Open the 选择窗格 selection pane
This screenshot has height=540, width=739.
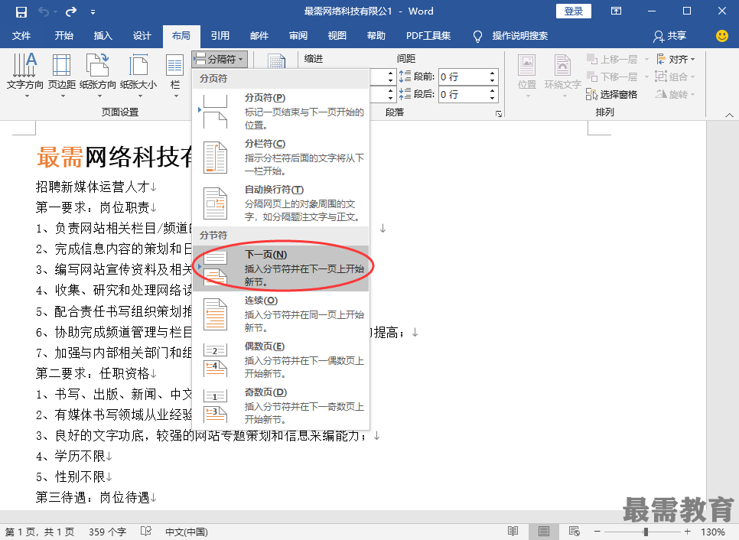612,95
